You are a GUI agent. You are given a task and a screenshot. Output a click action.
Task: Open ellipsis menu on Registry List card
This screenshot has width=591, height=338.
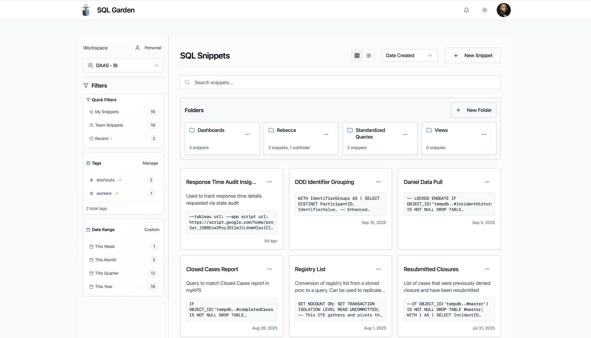pyautogui.click(x=378, y=269)
